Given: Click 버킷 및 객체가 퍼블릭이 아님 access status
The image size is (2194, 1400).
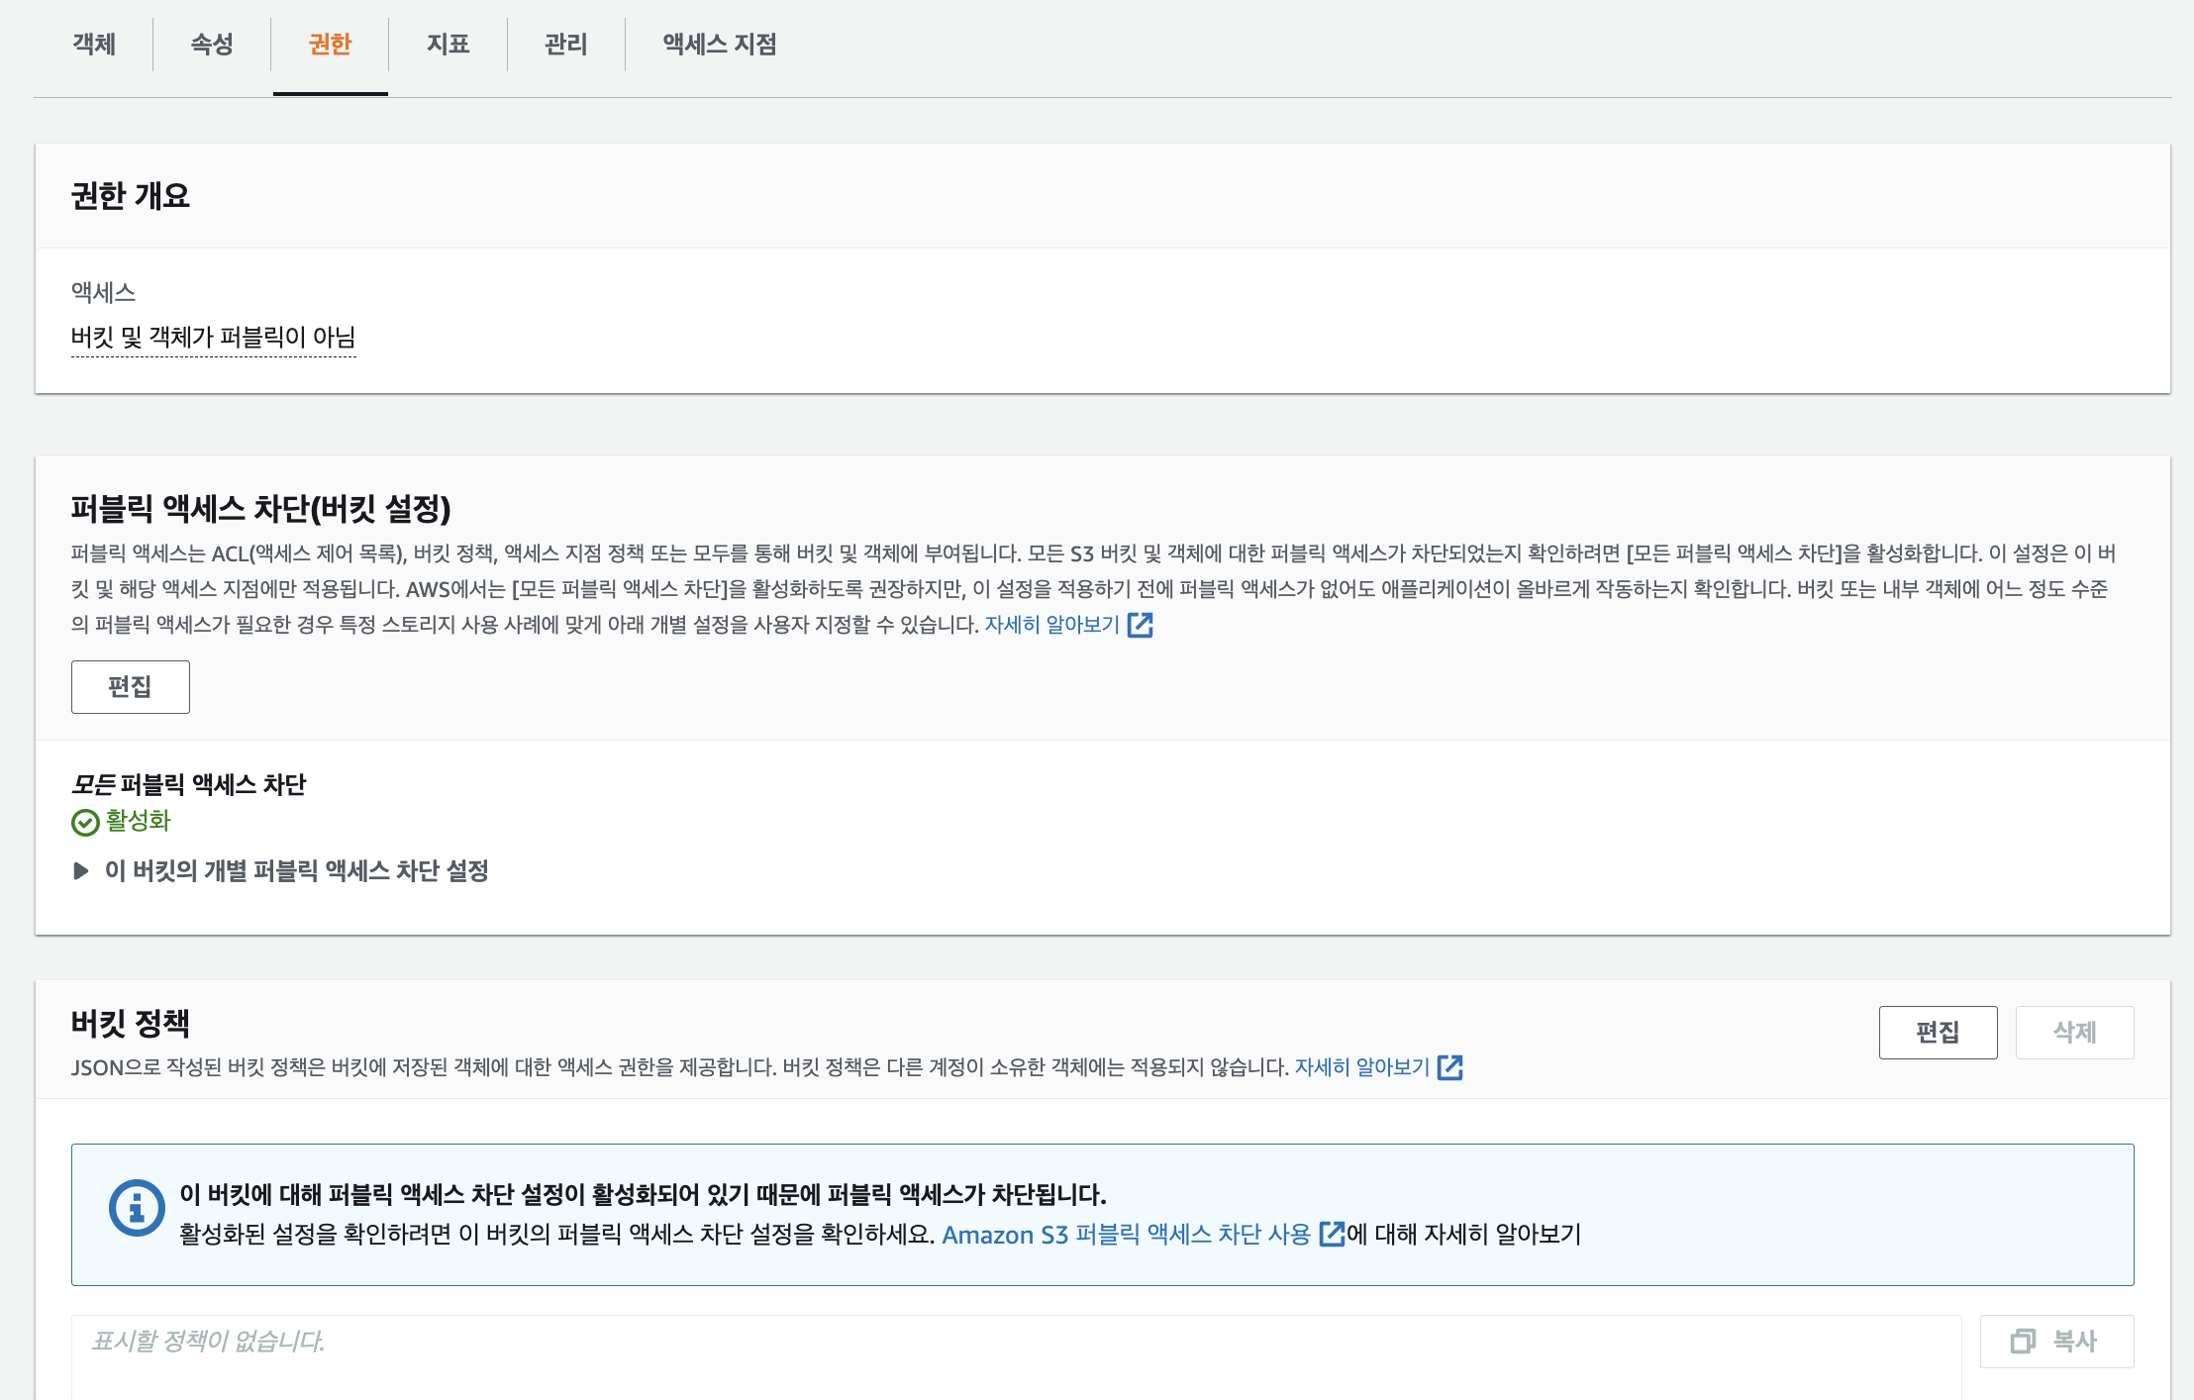Looking at the screenshot, I should point(213,338).
